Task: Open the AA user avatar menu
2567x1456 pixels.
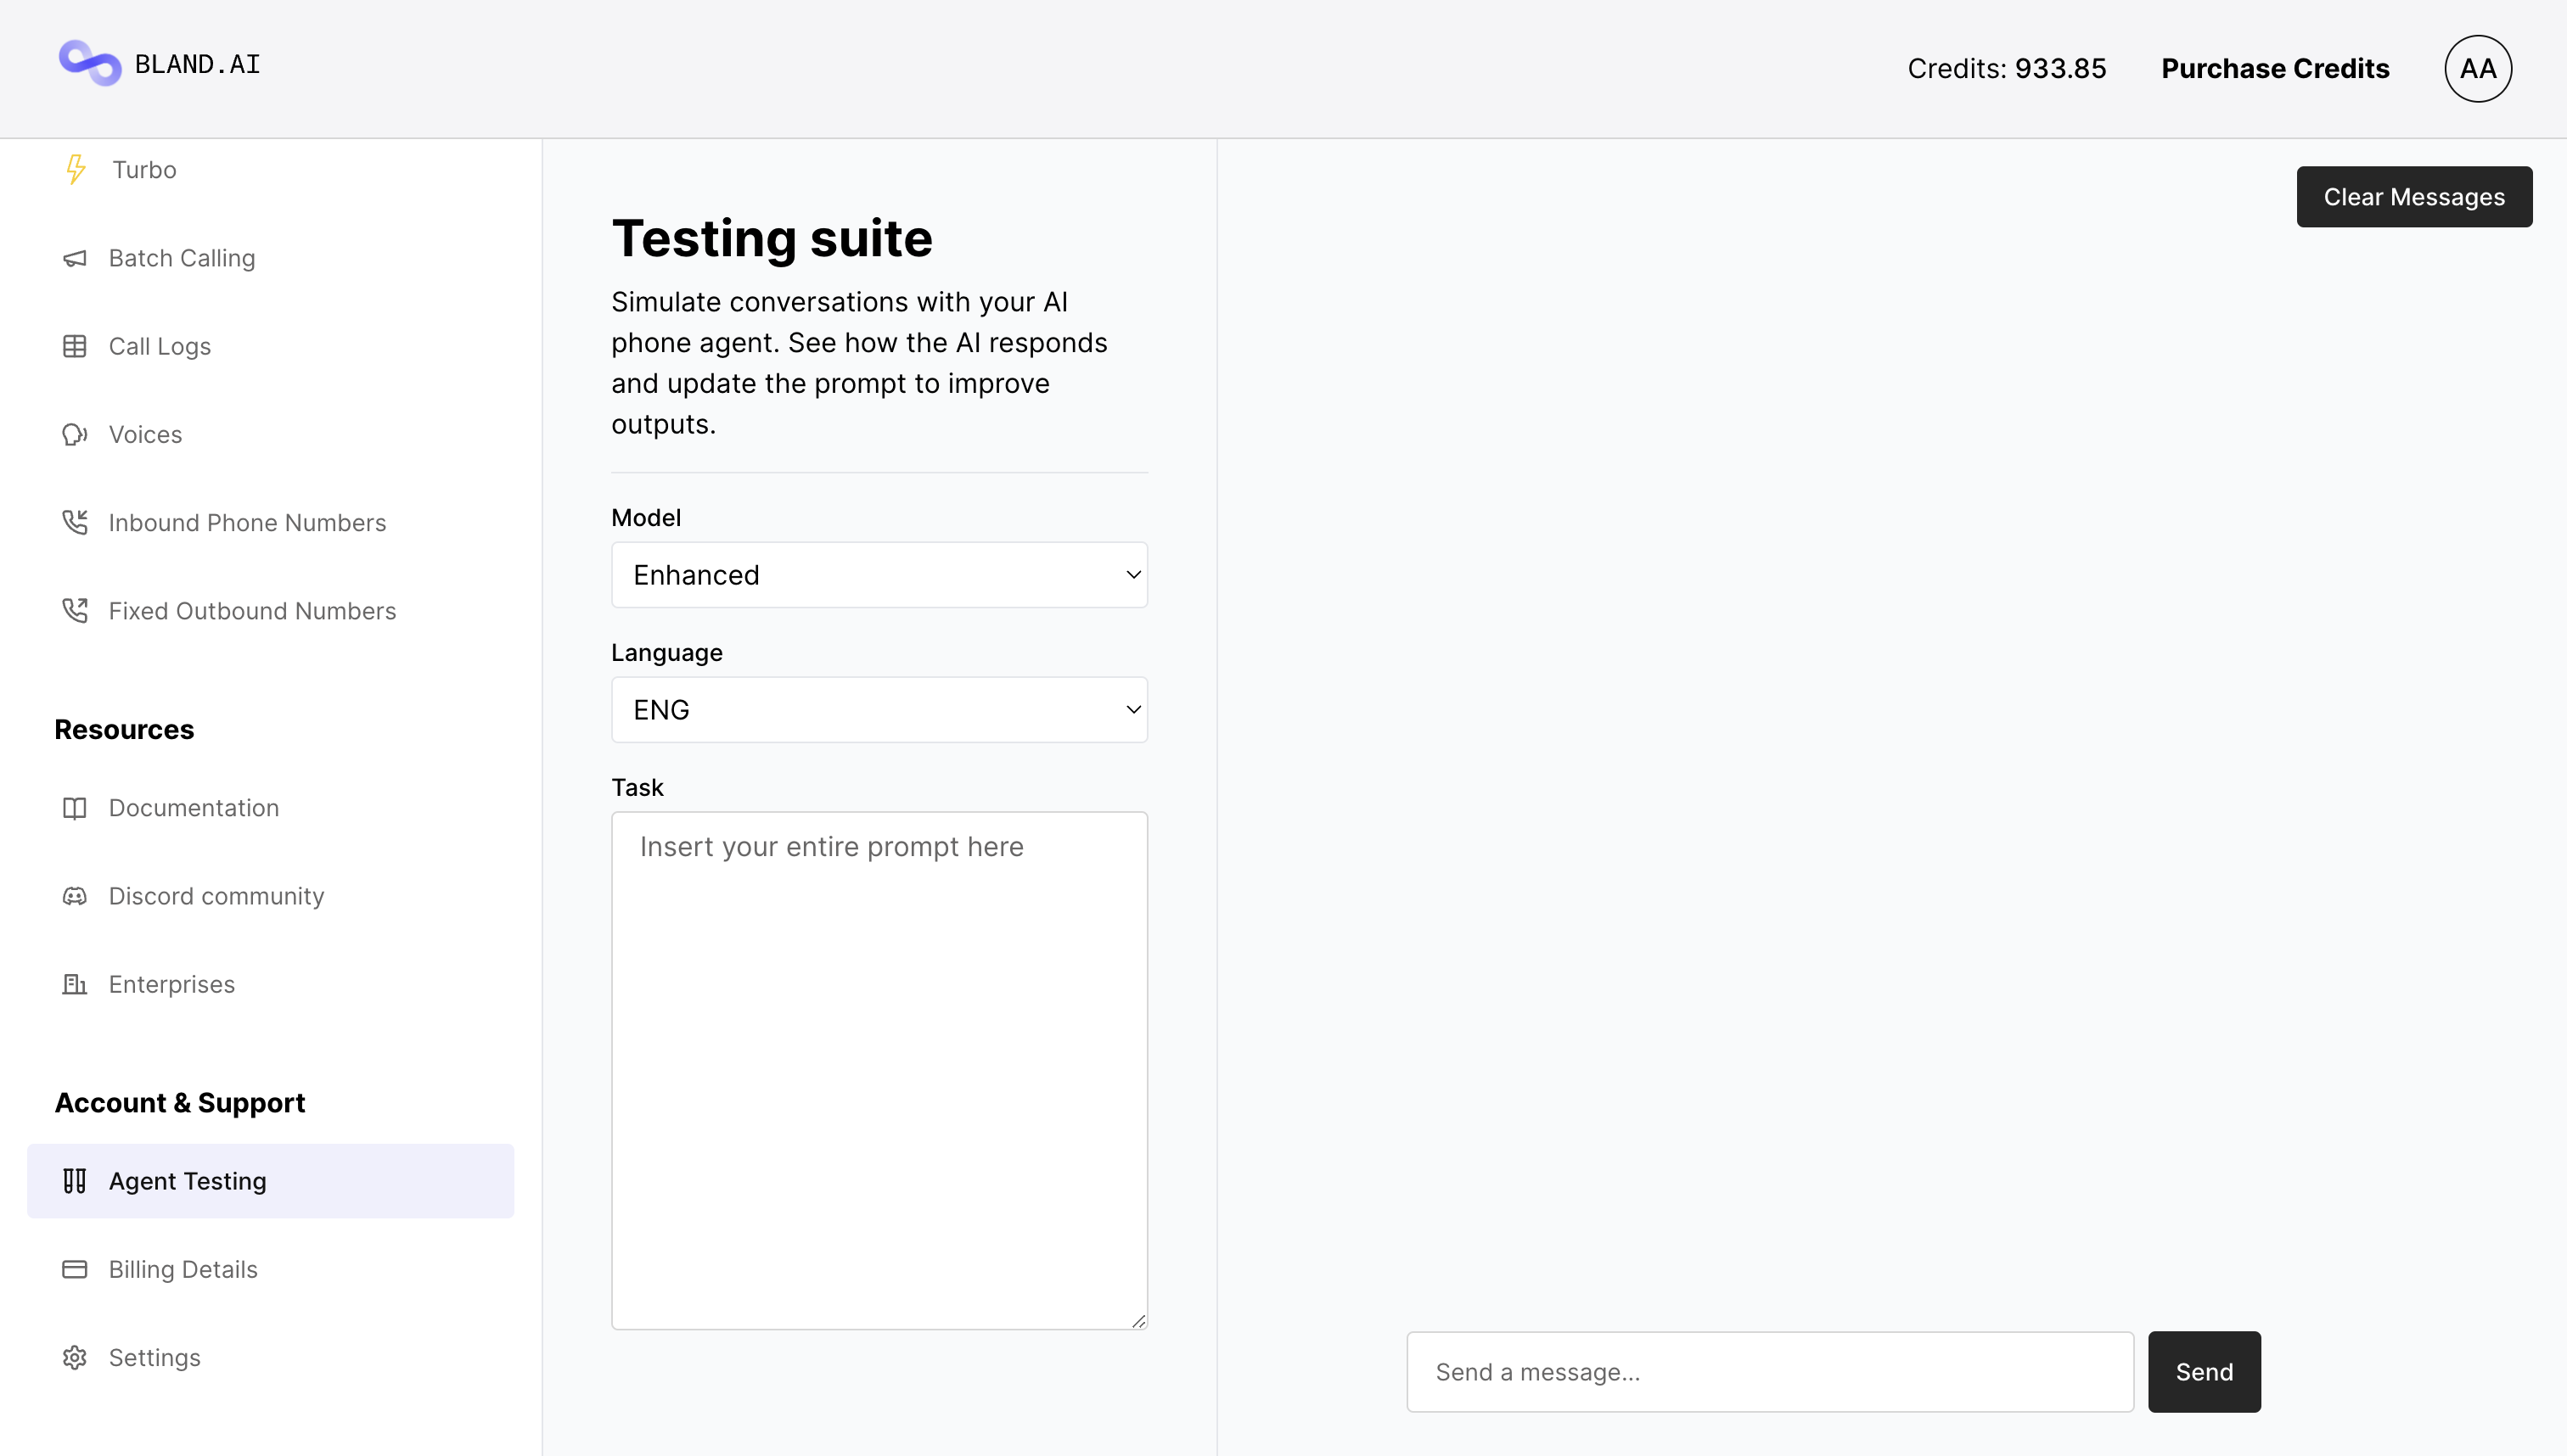Action: [x=2477, y=68]
